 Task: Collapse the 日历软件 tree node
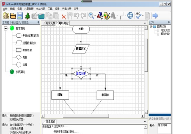151,27
